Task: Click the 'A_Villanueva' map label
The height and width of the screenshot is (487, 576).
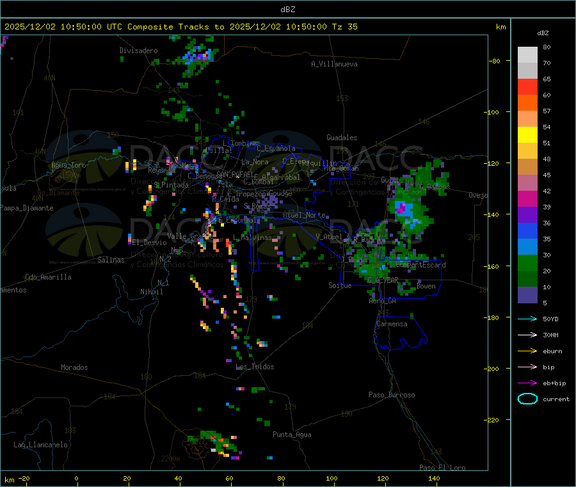Action: pyautogui.click(x=334, y=64)
